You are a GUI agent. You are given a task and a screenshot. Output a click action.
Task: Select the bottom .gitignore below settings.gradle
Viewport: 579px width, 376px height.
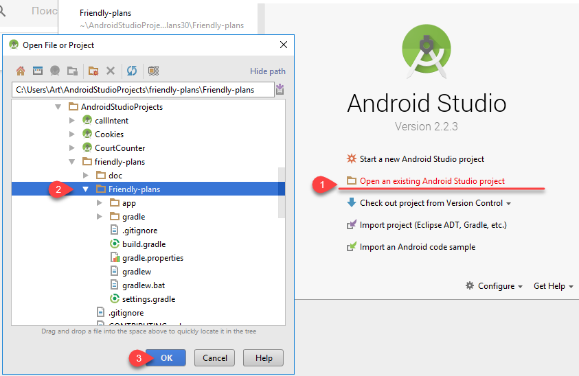[126, 313]
